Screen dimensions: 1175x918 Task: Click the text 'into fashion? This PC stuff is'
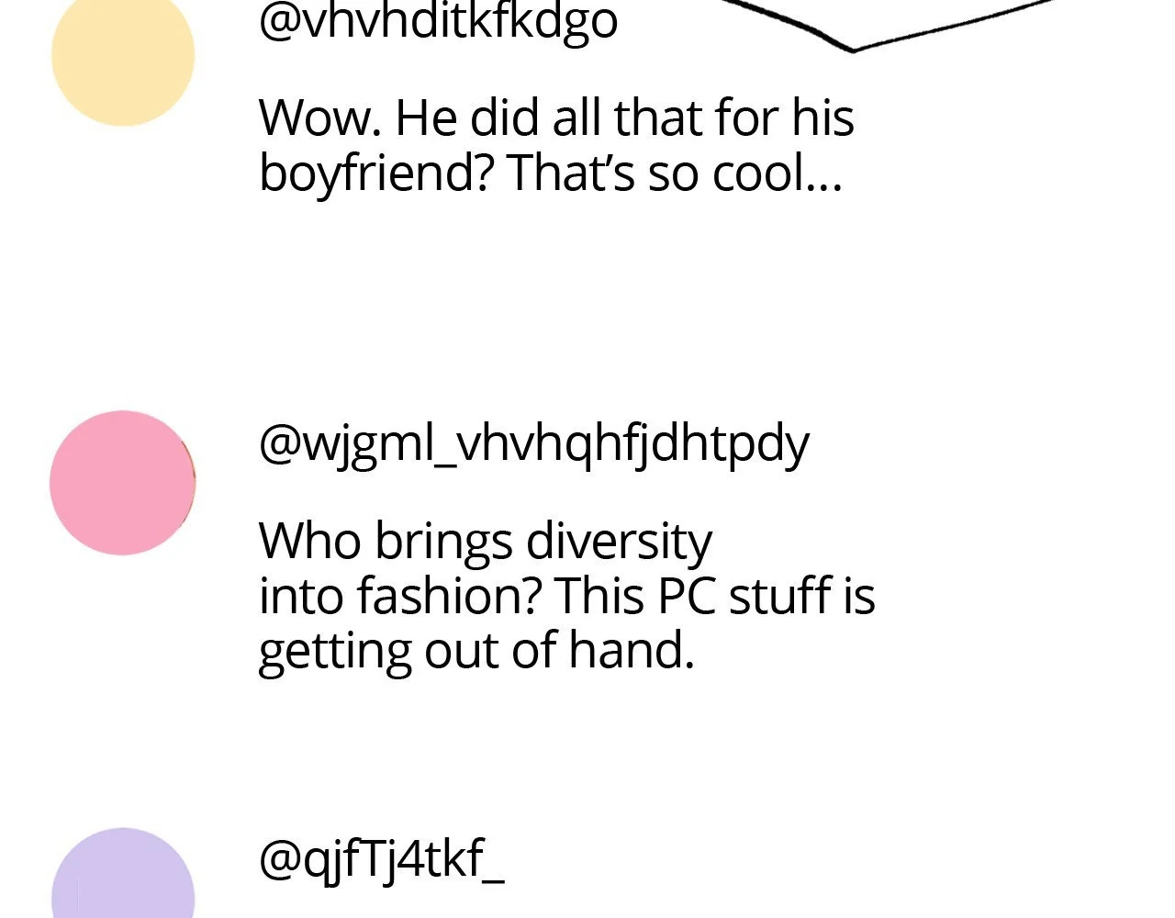pos(567,595)
